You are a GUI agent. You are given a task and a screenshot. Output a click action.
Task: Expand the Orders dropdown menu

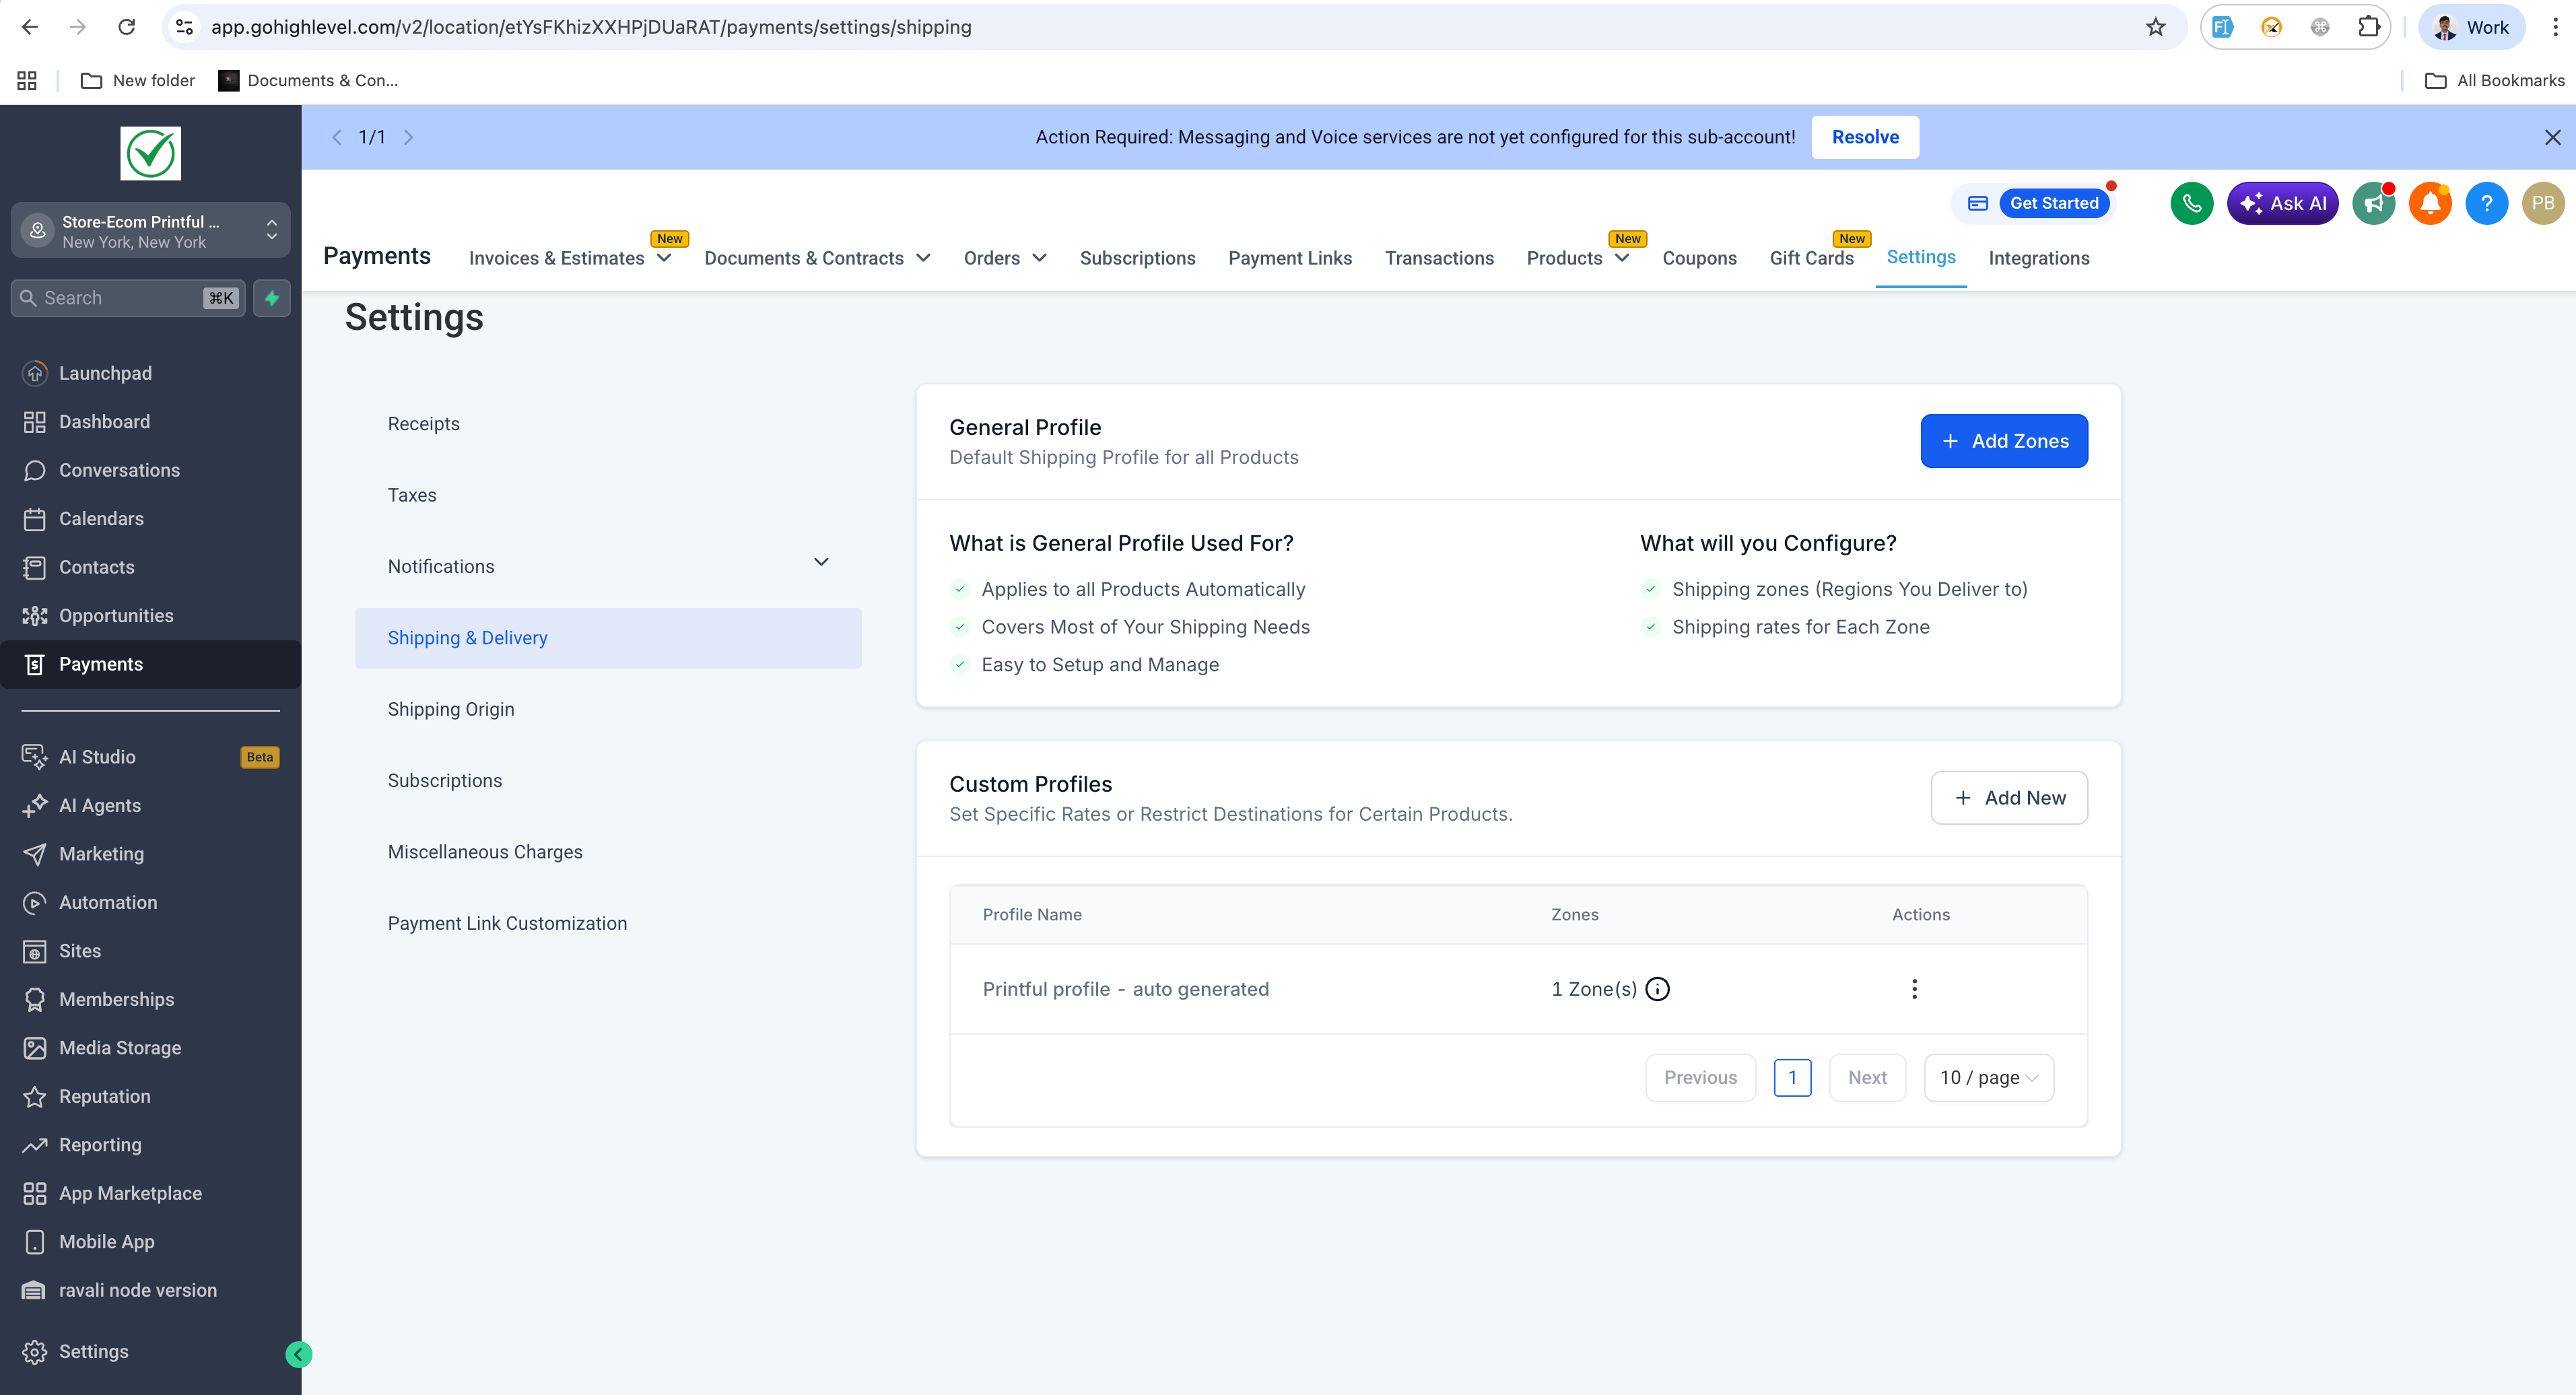click(1004, 258)
